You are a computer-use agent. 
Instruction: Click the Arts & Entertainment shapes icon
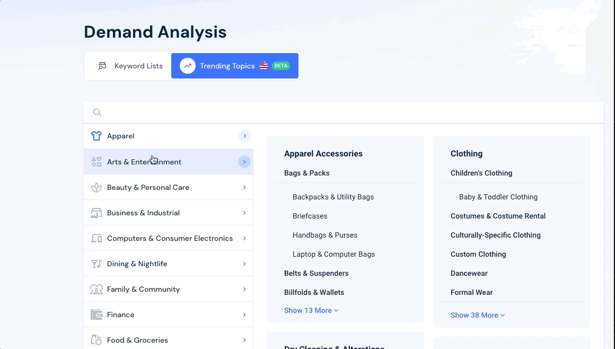[x=96, y=162]
